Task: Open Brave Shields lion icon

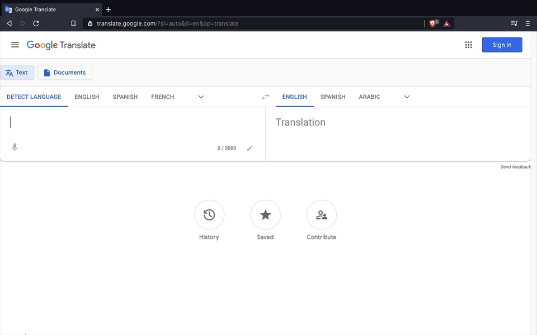Action: 433,23
